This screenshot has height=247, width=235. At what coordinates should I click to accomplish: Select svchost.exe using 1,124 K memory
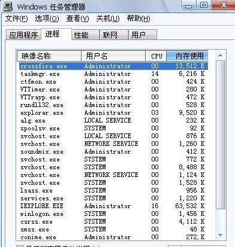pos(113,175)
